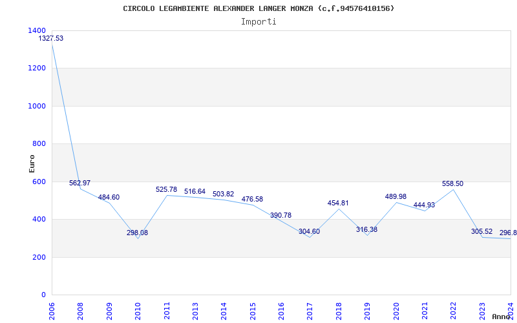Click the x-axis year 2018
Screen dimensions: 517x323
339,311
